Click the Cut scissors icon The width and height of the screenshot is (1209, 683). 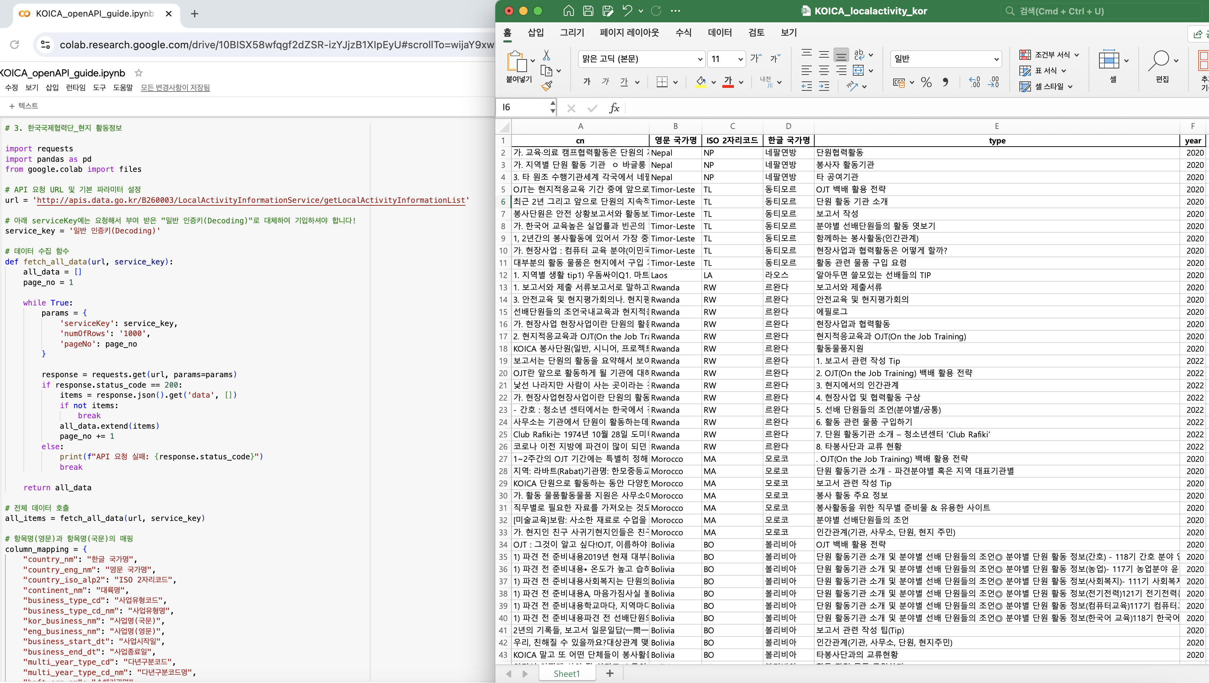pos(546,55)
